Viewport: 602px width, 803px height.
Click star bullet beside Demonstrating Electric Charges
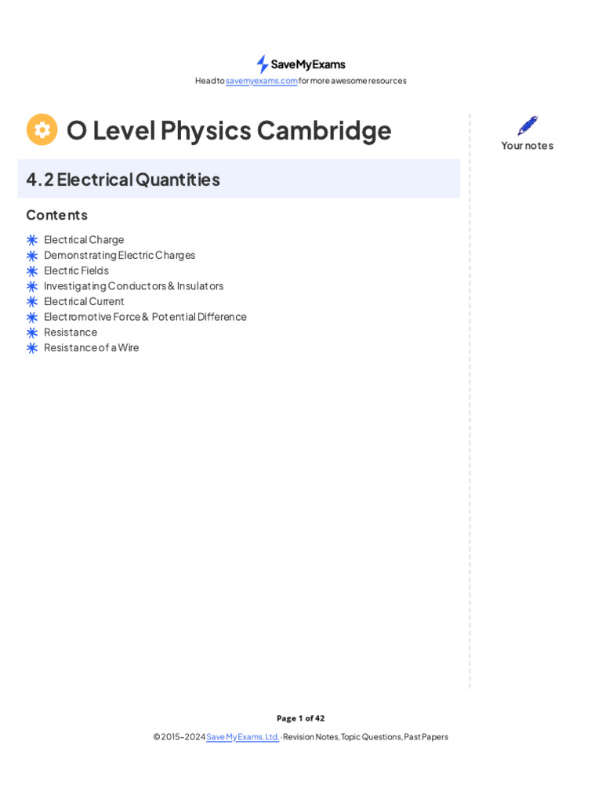point(32,256)
